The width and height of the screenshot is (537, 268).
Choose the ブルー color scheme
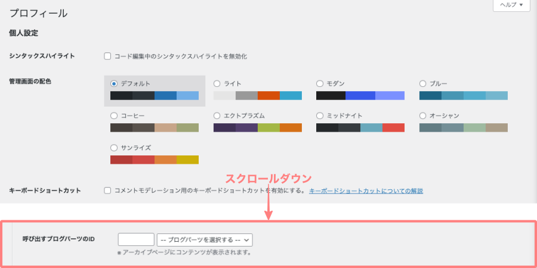[423, 83]
